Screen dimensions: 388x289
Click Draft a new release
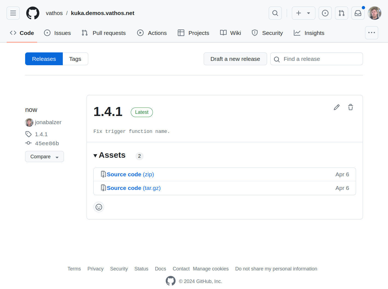coord(235,59)
